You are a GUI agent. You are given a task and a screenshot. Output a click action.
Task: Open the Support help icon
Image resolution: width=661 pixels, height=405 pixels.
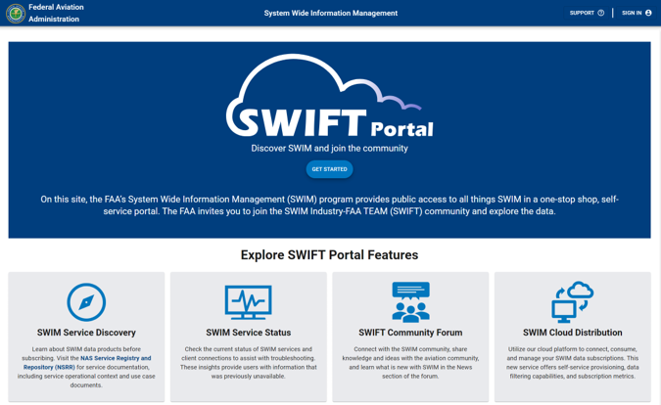[x=601, y=13]
